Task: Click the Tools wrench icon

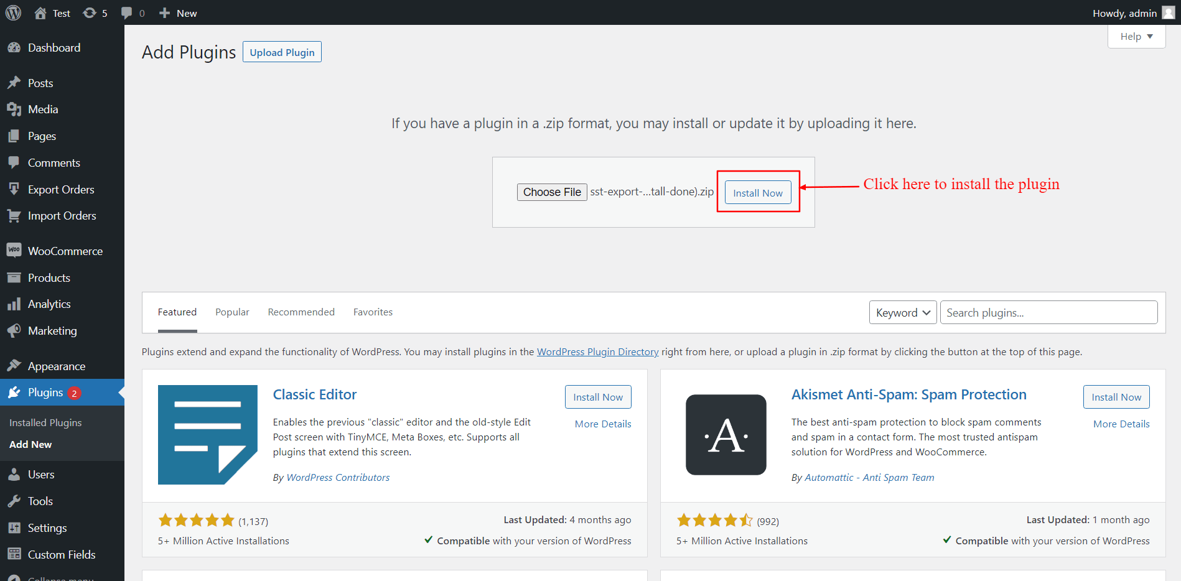Action: point(14,501)
